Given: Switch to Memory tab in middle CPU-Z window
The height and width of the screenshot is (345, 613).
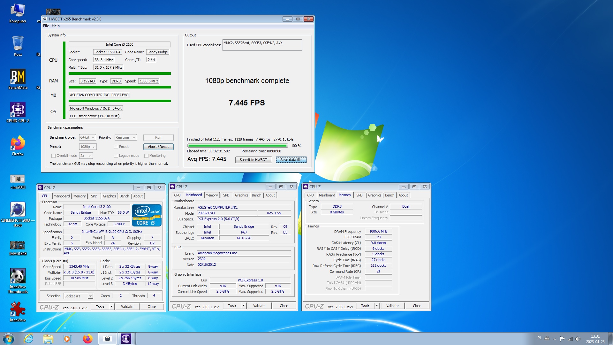Looking at the screenshot, I should pos(212,195).
